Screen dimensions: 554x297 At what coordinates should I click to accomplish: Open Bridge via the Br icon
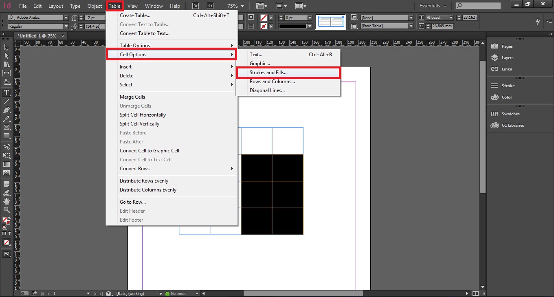coord(196,6)
